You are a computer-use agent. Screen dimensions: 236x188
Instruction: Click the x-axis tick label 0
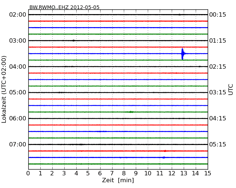pyautogui.click(x=28, y=174)
